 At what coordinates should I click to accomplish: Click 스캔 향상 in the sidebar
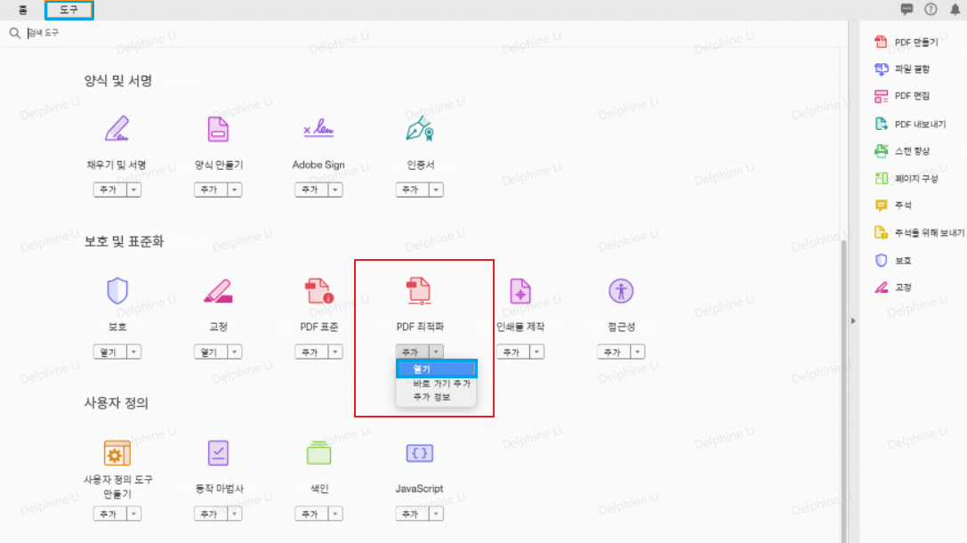(x=913, y=150)
